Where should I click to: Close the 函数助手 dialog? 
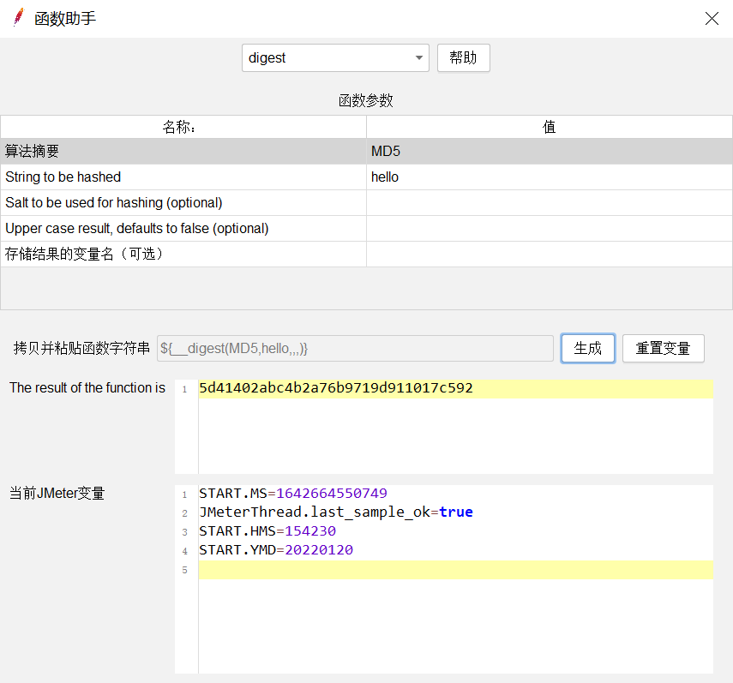coord(712,18)
